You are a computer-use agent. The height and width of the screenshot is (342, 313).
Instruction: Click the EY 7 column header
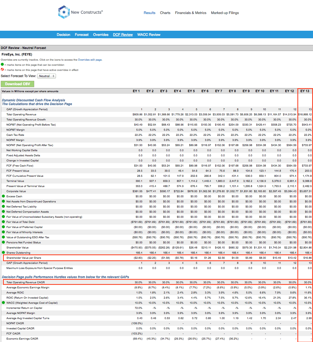coord(219,91)
